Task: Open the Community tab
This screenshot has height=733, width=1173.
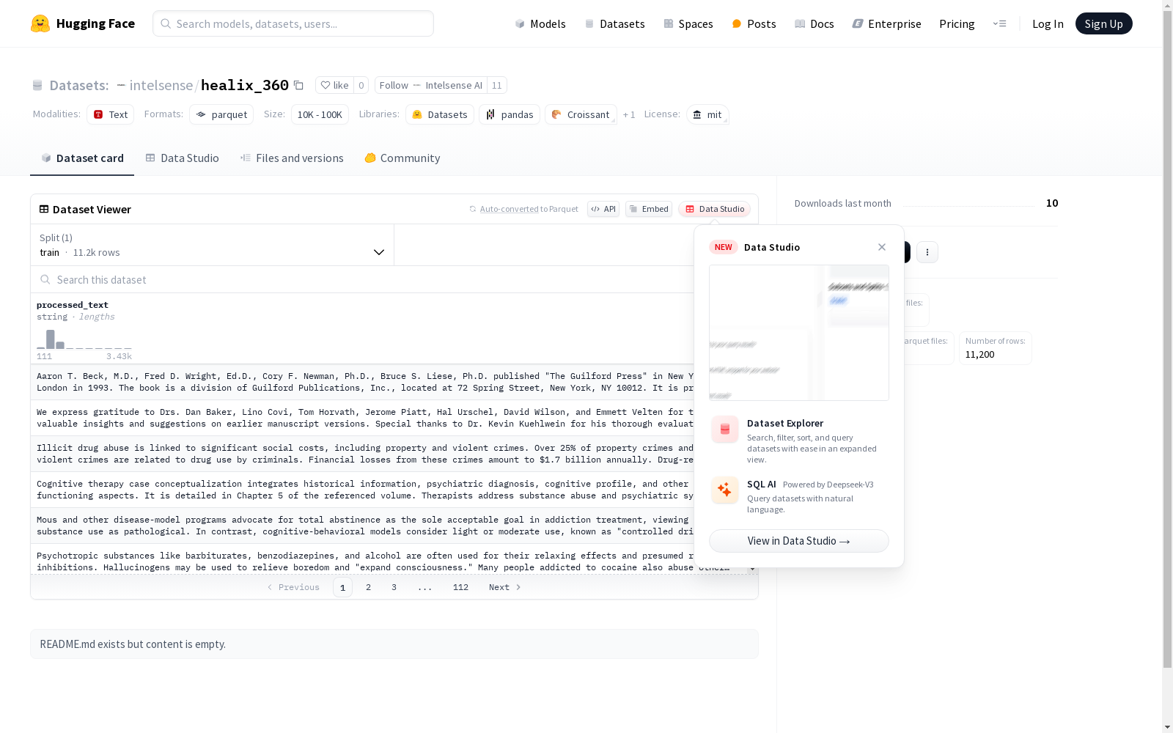Action: (402, 158)
